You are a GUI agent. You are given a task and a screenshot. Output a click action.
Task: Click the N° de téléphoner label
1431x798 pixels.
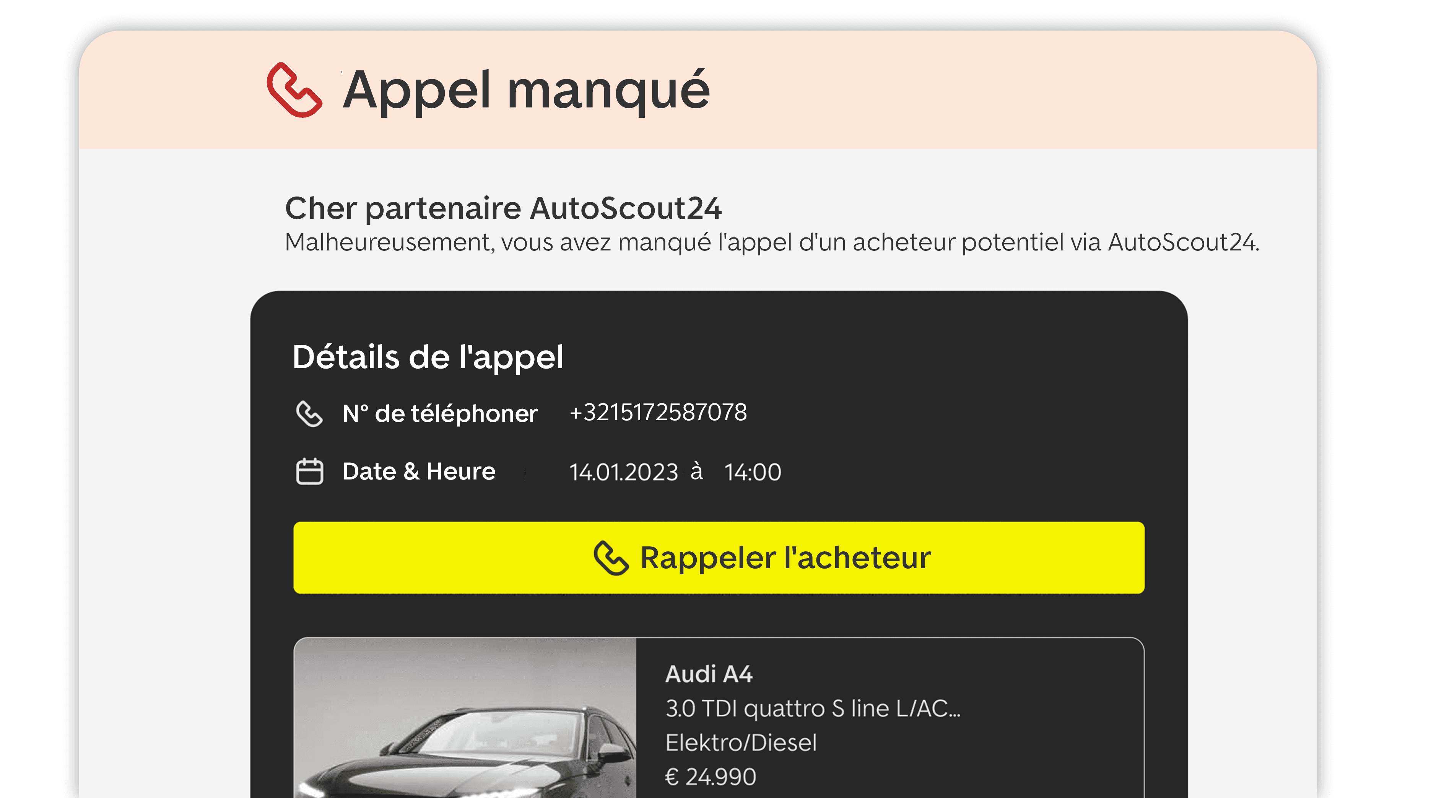click(x=440, y=414)
